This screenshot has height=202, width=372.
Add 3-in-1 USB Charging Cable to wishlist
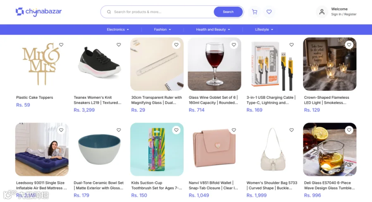291,45
